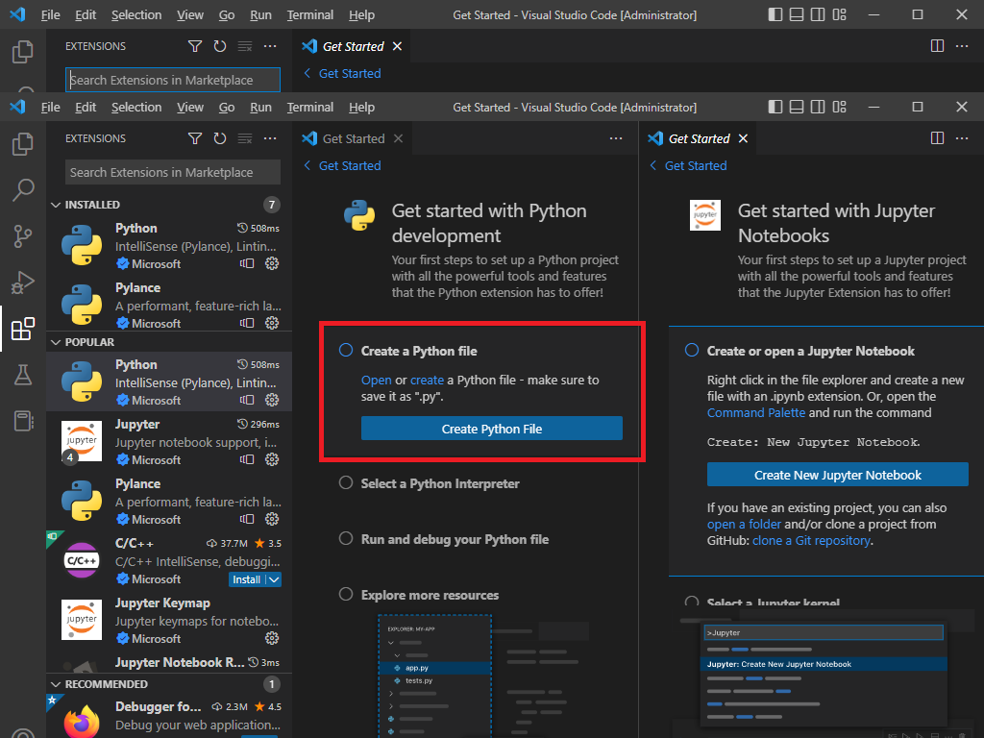Collapse the RECOMMENDED extensions section

[x=56, y=684]
